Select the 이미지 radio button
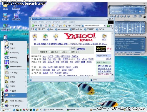This screenshot has height=112, width=147. [61, 52]
